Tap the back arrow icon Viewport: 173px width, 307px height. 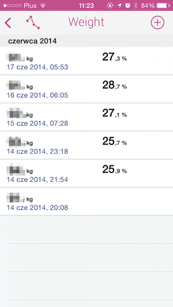(x=8, y=23)
